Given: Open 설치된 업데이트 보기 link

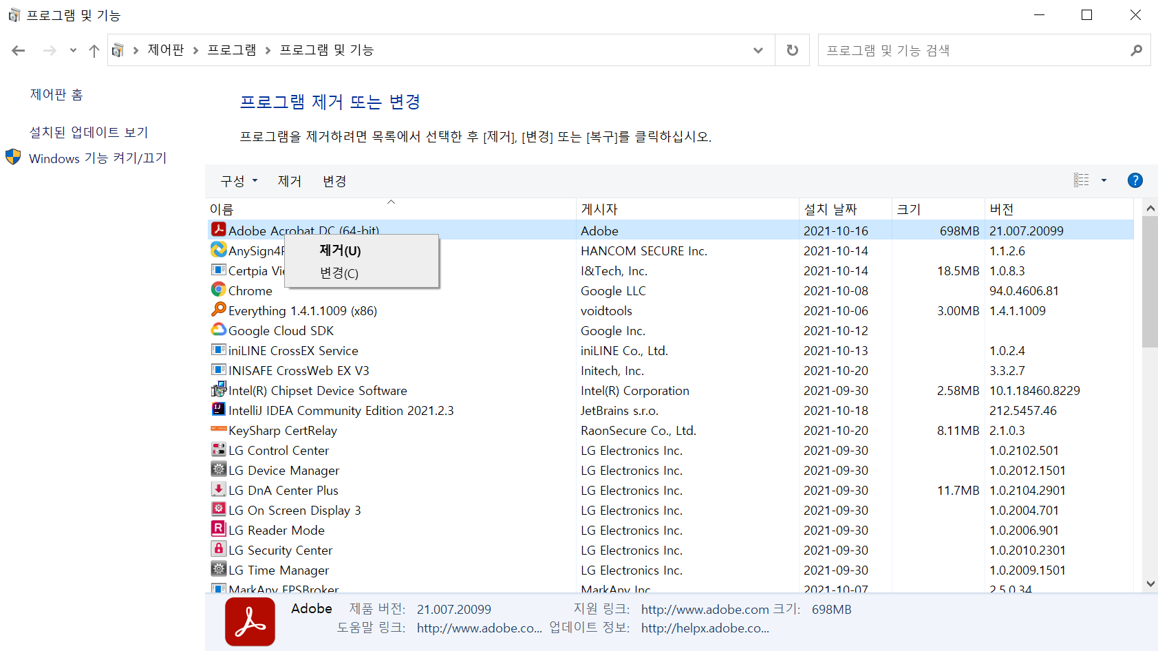Looking at the screenshot, I should (x=89, y=132).
